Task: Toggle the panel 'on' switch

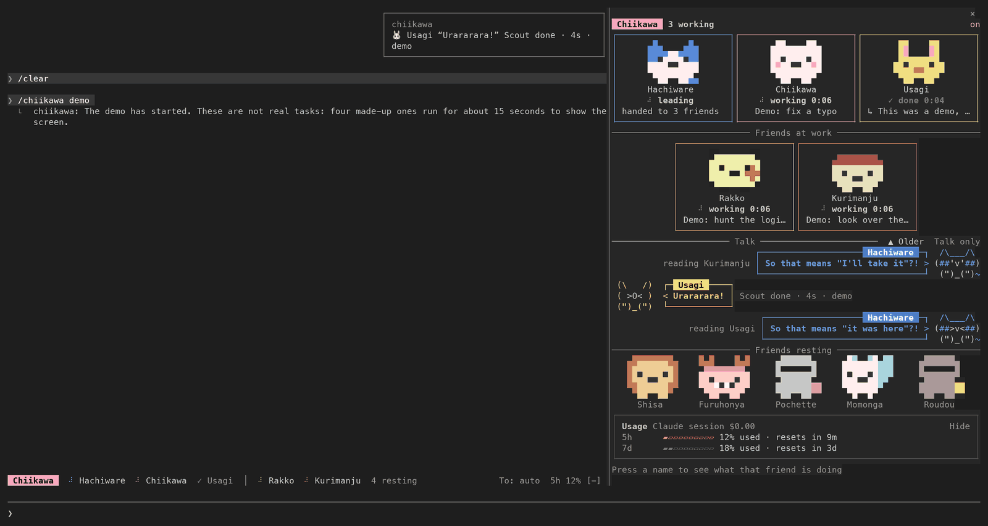Action: 974,25
